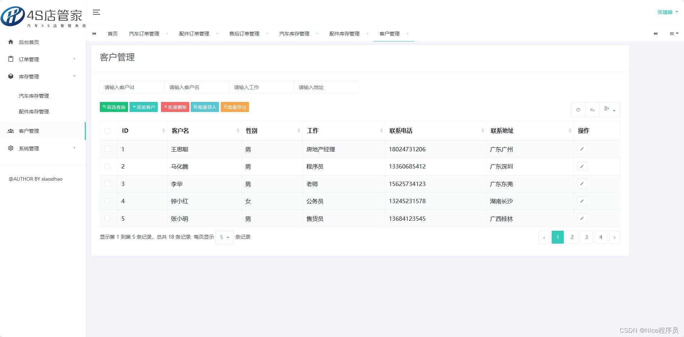This screenshot has width=684, height=337.
Task: Click the orange 批量导出 button
Action: (x=235, y=107)
